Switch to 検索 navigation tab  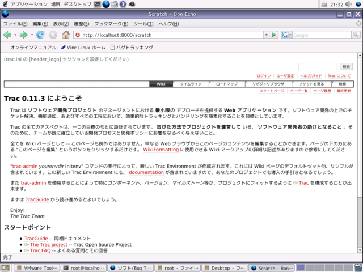click(x=343, y=84)
